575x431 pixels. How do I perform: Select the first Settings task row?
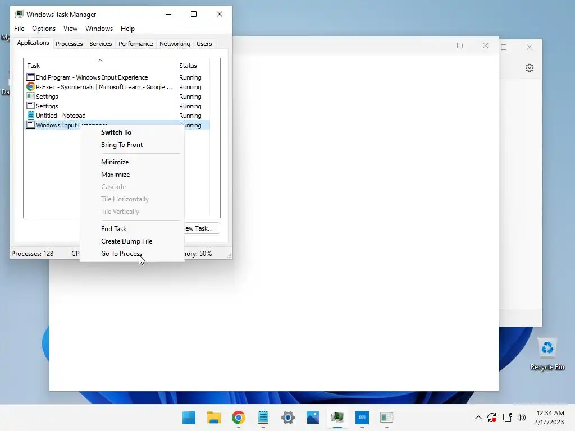pos(117,97)
